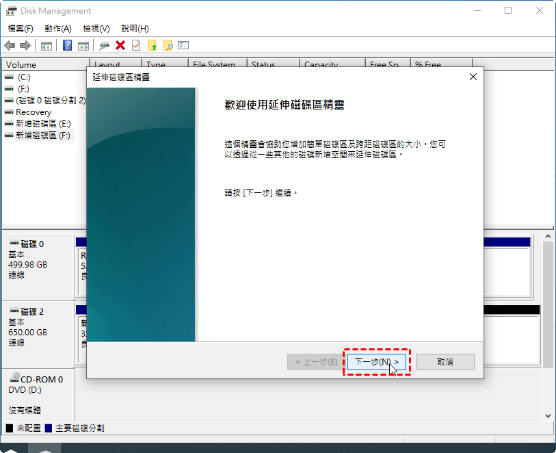Viewport: 556px width, 453px height.
Task: Click the disk pane vertical scrollbar thumb
Action: coord(548,305)
